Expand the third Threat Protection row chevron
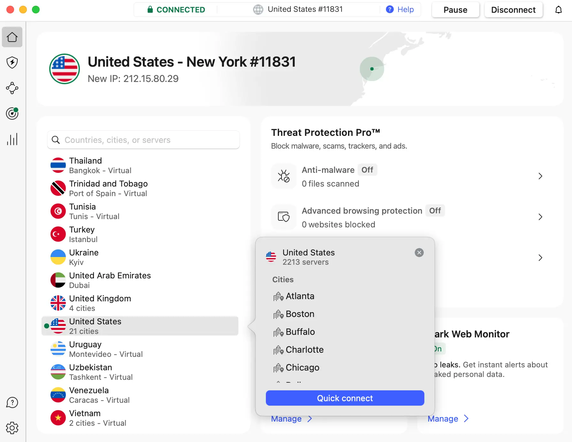This screenshot has width=572, height=442. click(540, 258)
